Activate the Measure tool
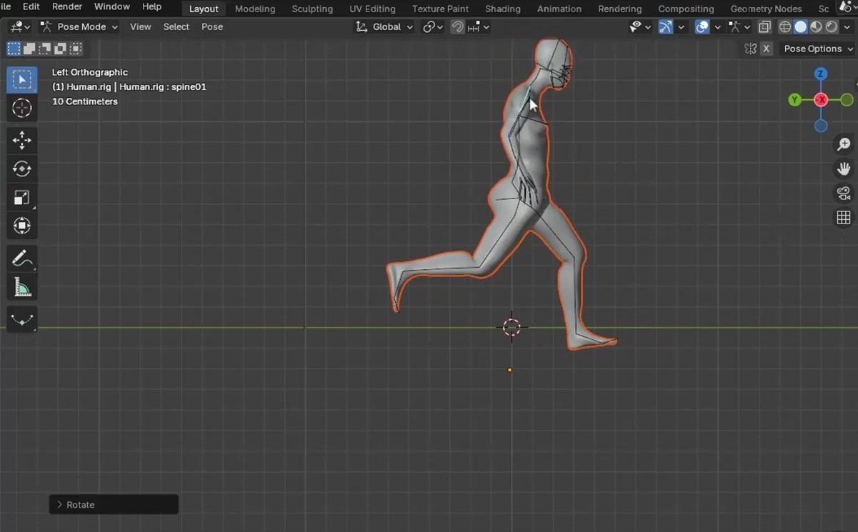 (22, 288)
